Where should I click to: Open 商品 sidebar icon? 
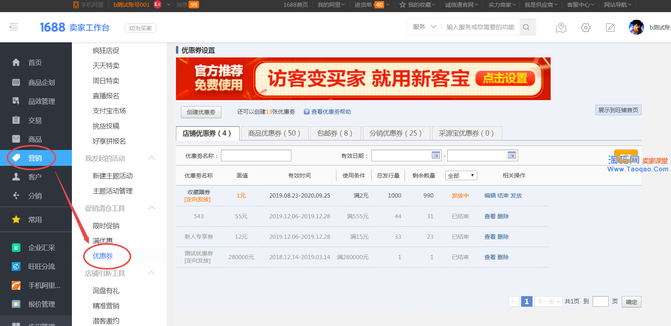(x=16, y=139)
